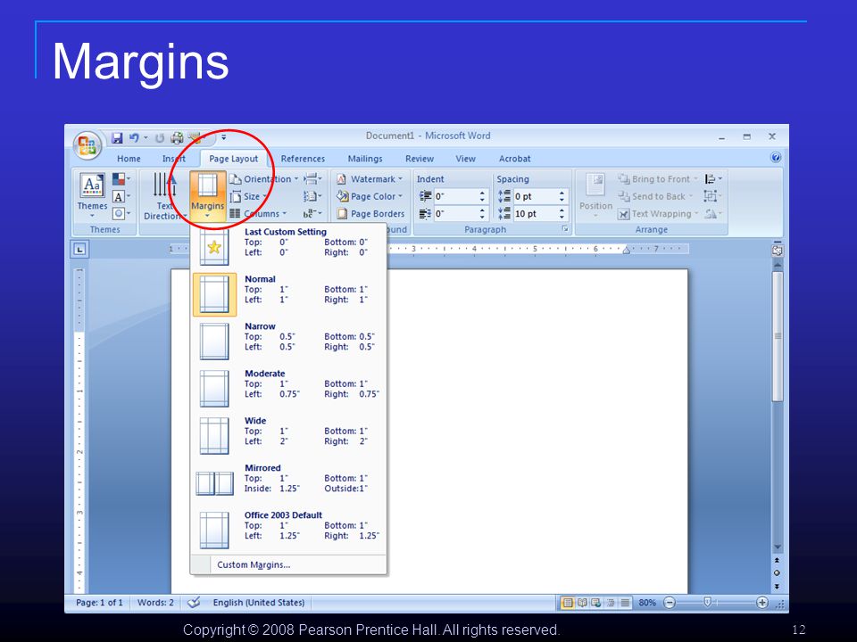Switch to References tab
This screenshot has width=857, height=642.
(303, 159)
